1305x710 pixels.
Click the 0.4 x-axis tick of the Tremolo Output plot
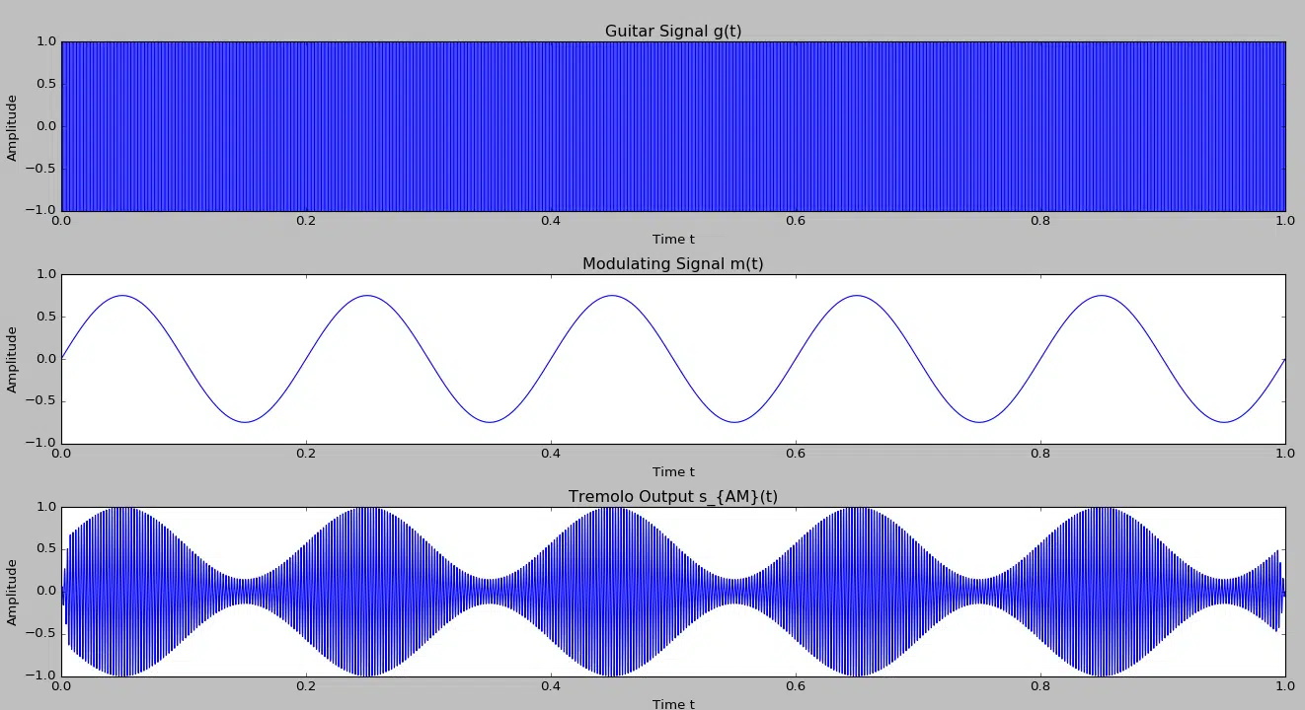click(x=551, y=686)
